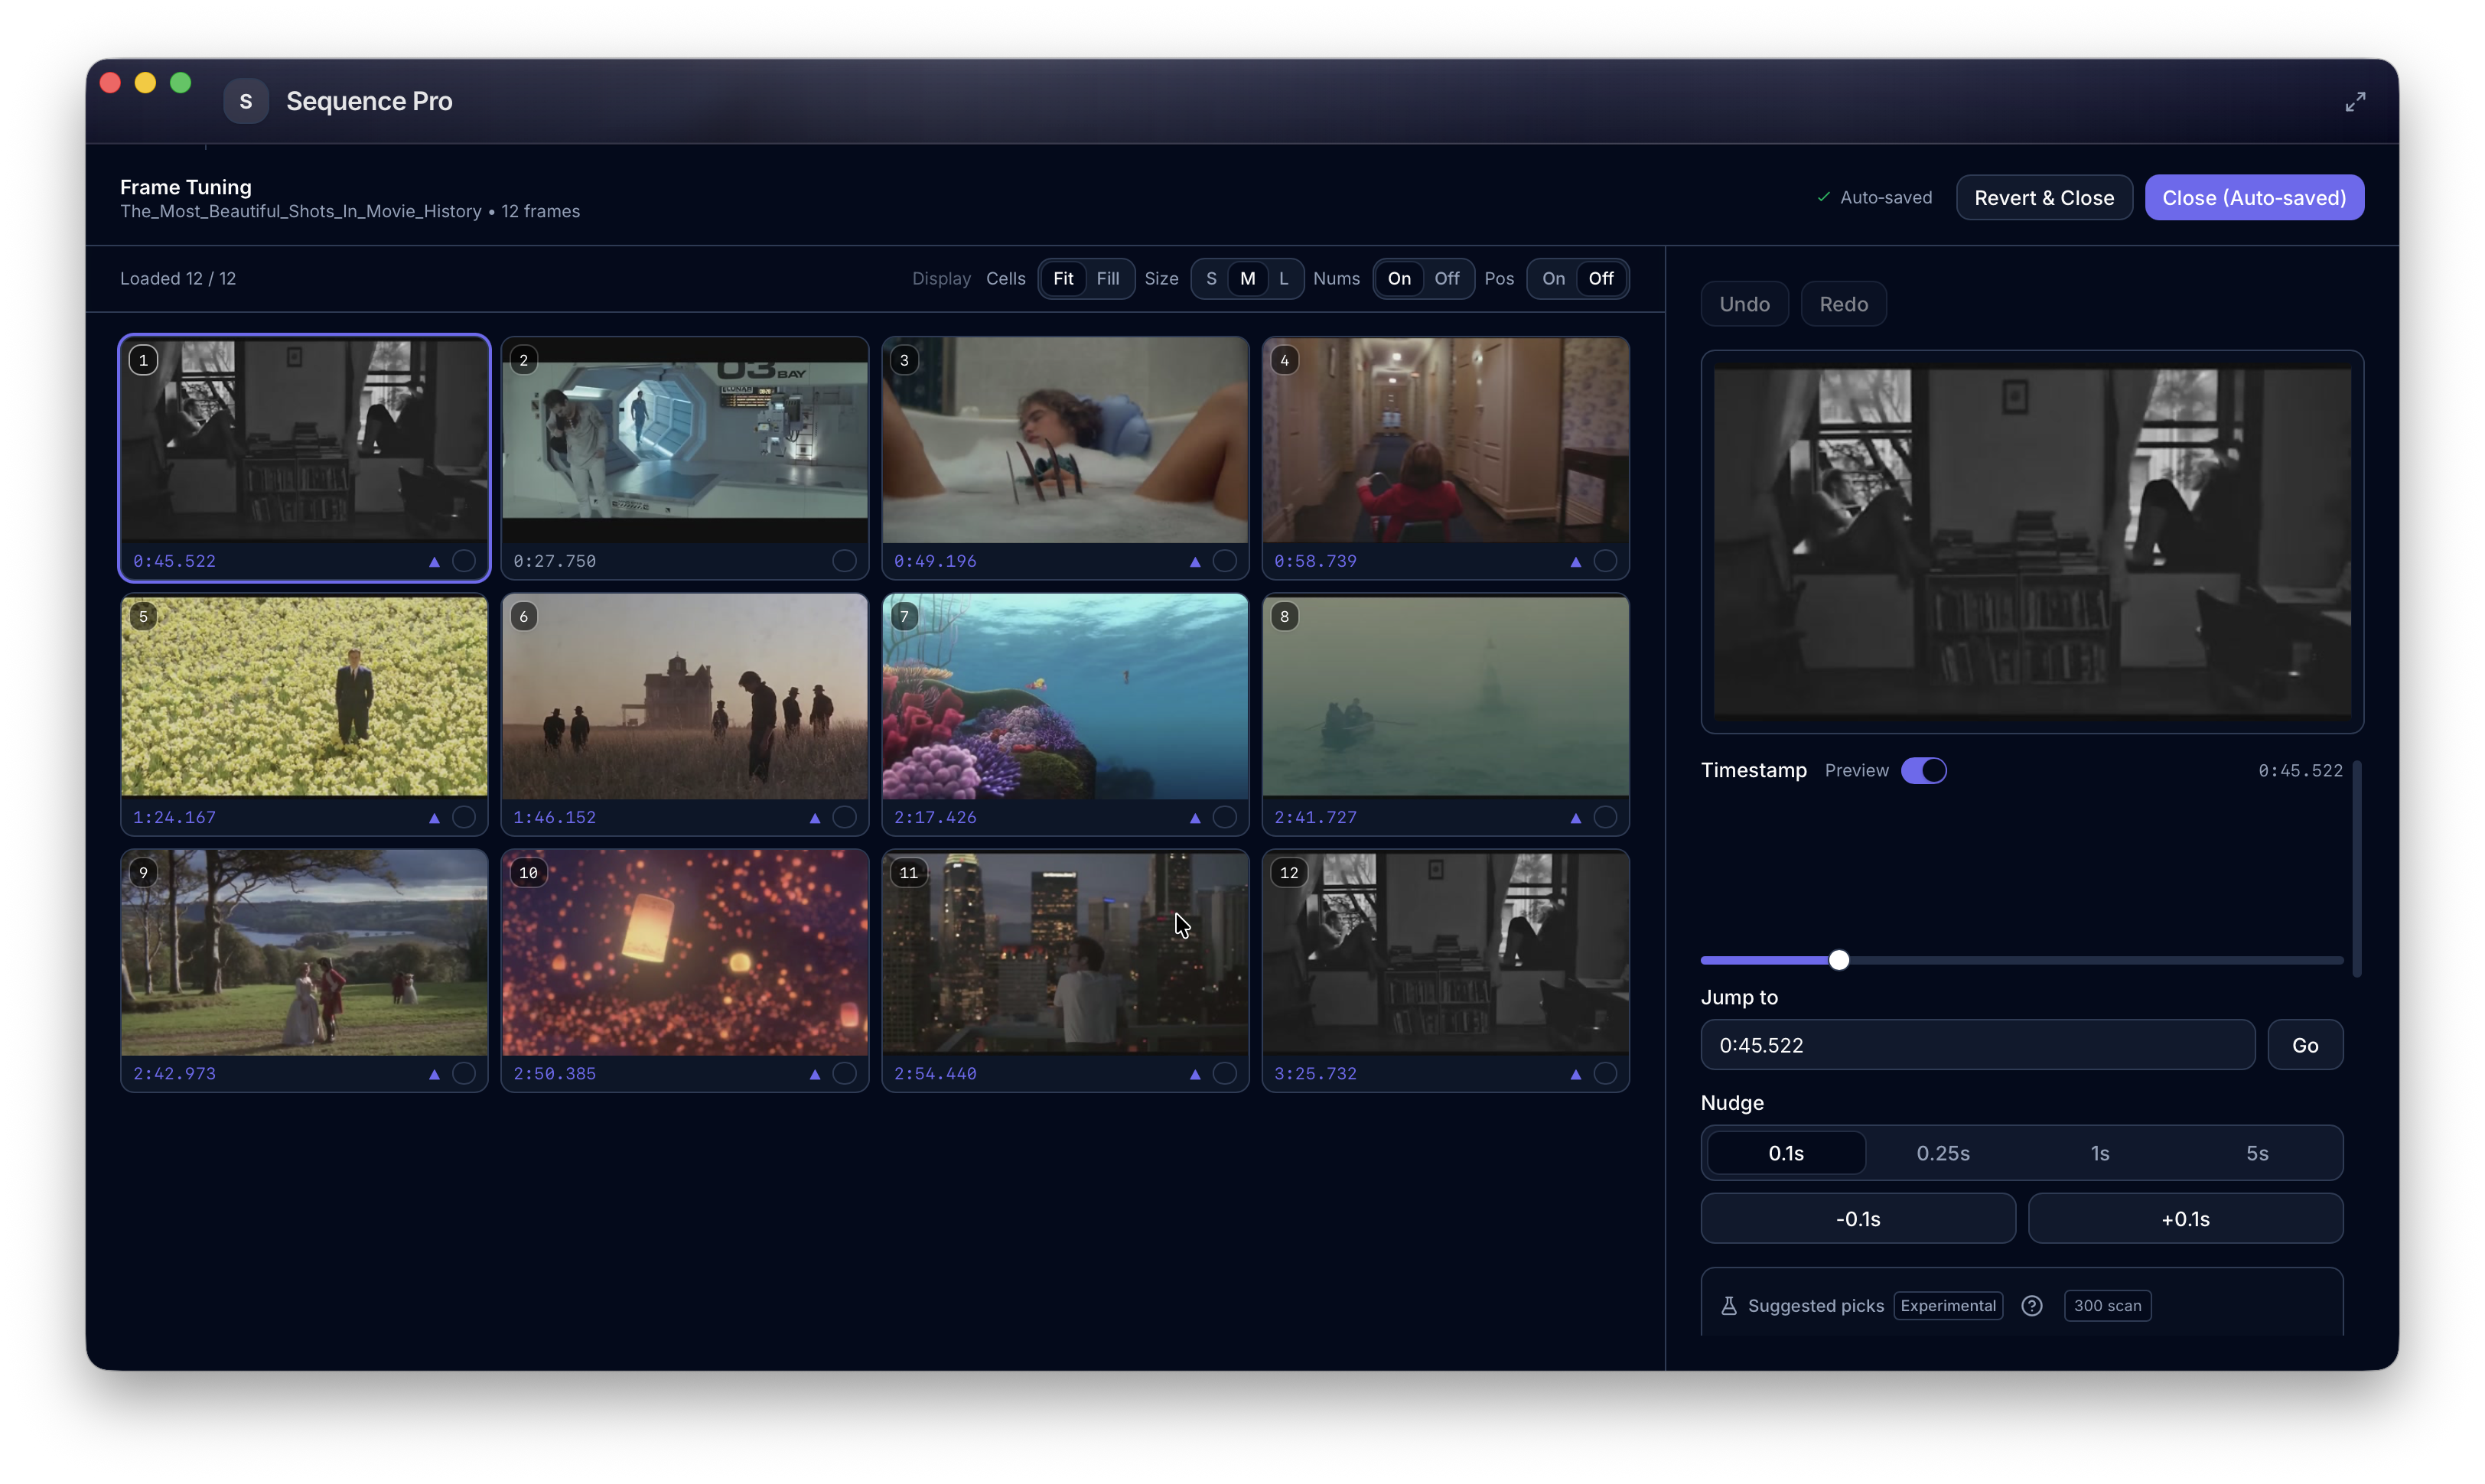Click the triangle marker on frame 0:45.522
Viewport: 2485px width, 1484px height.
click(x=434, y=562)
